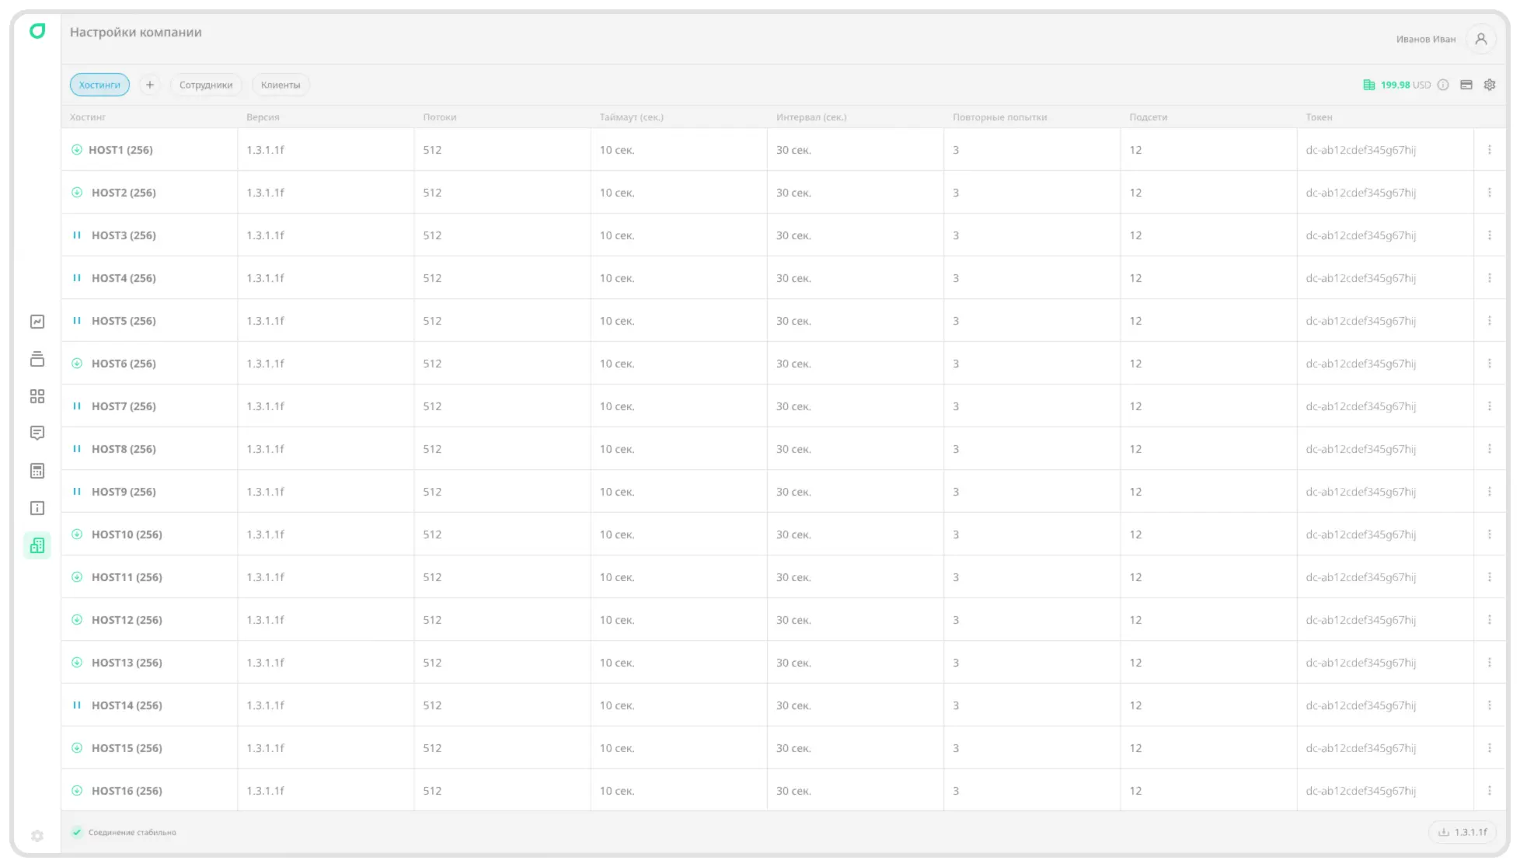
Task: Switch to the Сотрудники tab
Action: (206, 85)
